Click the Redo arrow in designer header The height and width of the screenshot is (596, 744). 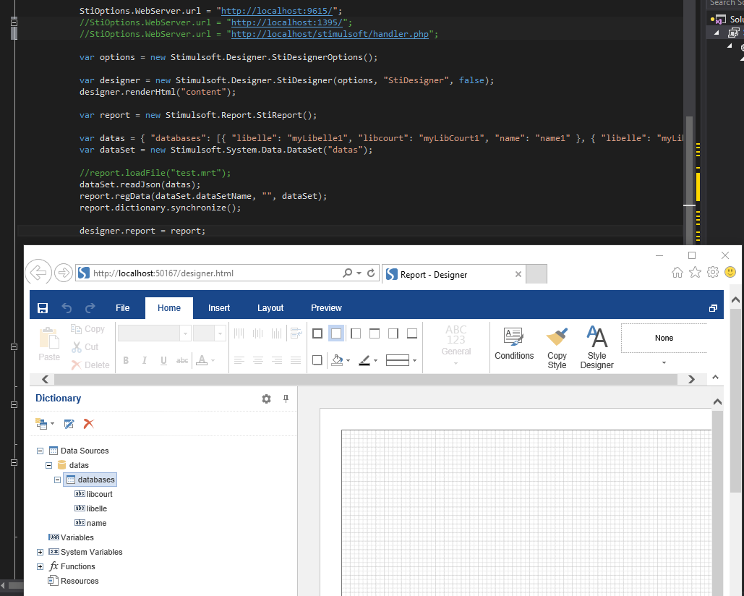(90, 308)
